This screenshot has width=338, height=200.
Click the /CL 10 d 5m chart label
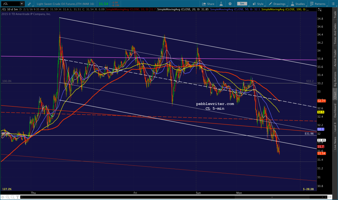click(x=10, y=9)
